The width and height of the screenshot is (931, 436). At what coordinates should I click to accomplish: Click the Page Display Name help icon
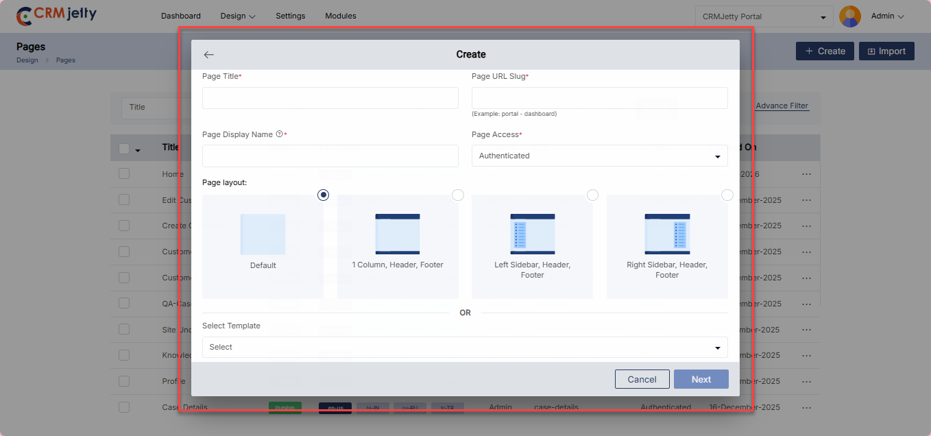[x=279, y=134]
